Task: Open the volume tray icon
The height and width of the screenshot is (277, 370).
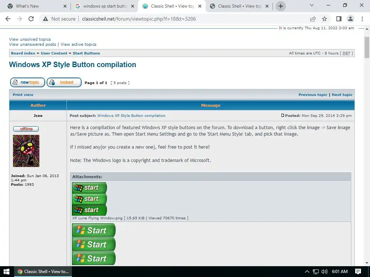Action: pos(324,272)
